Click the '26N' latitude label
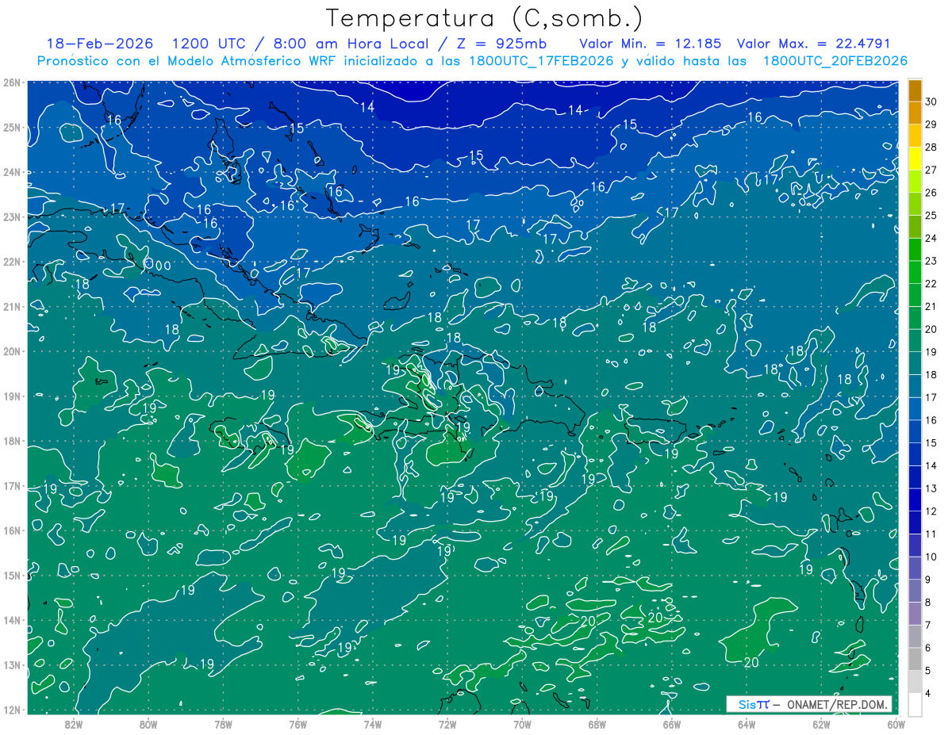952x735 pixels. [12, 82]
